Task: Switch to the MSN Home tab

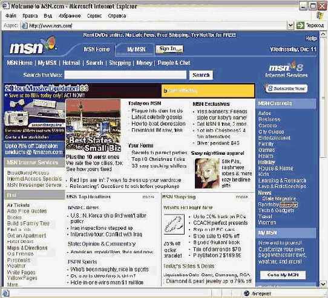Action: pyautogui.click(x=96, y=50)
